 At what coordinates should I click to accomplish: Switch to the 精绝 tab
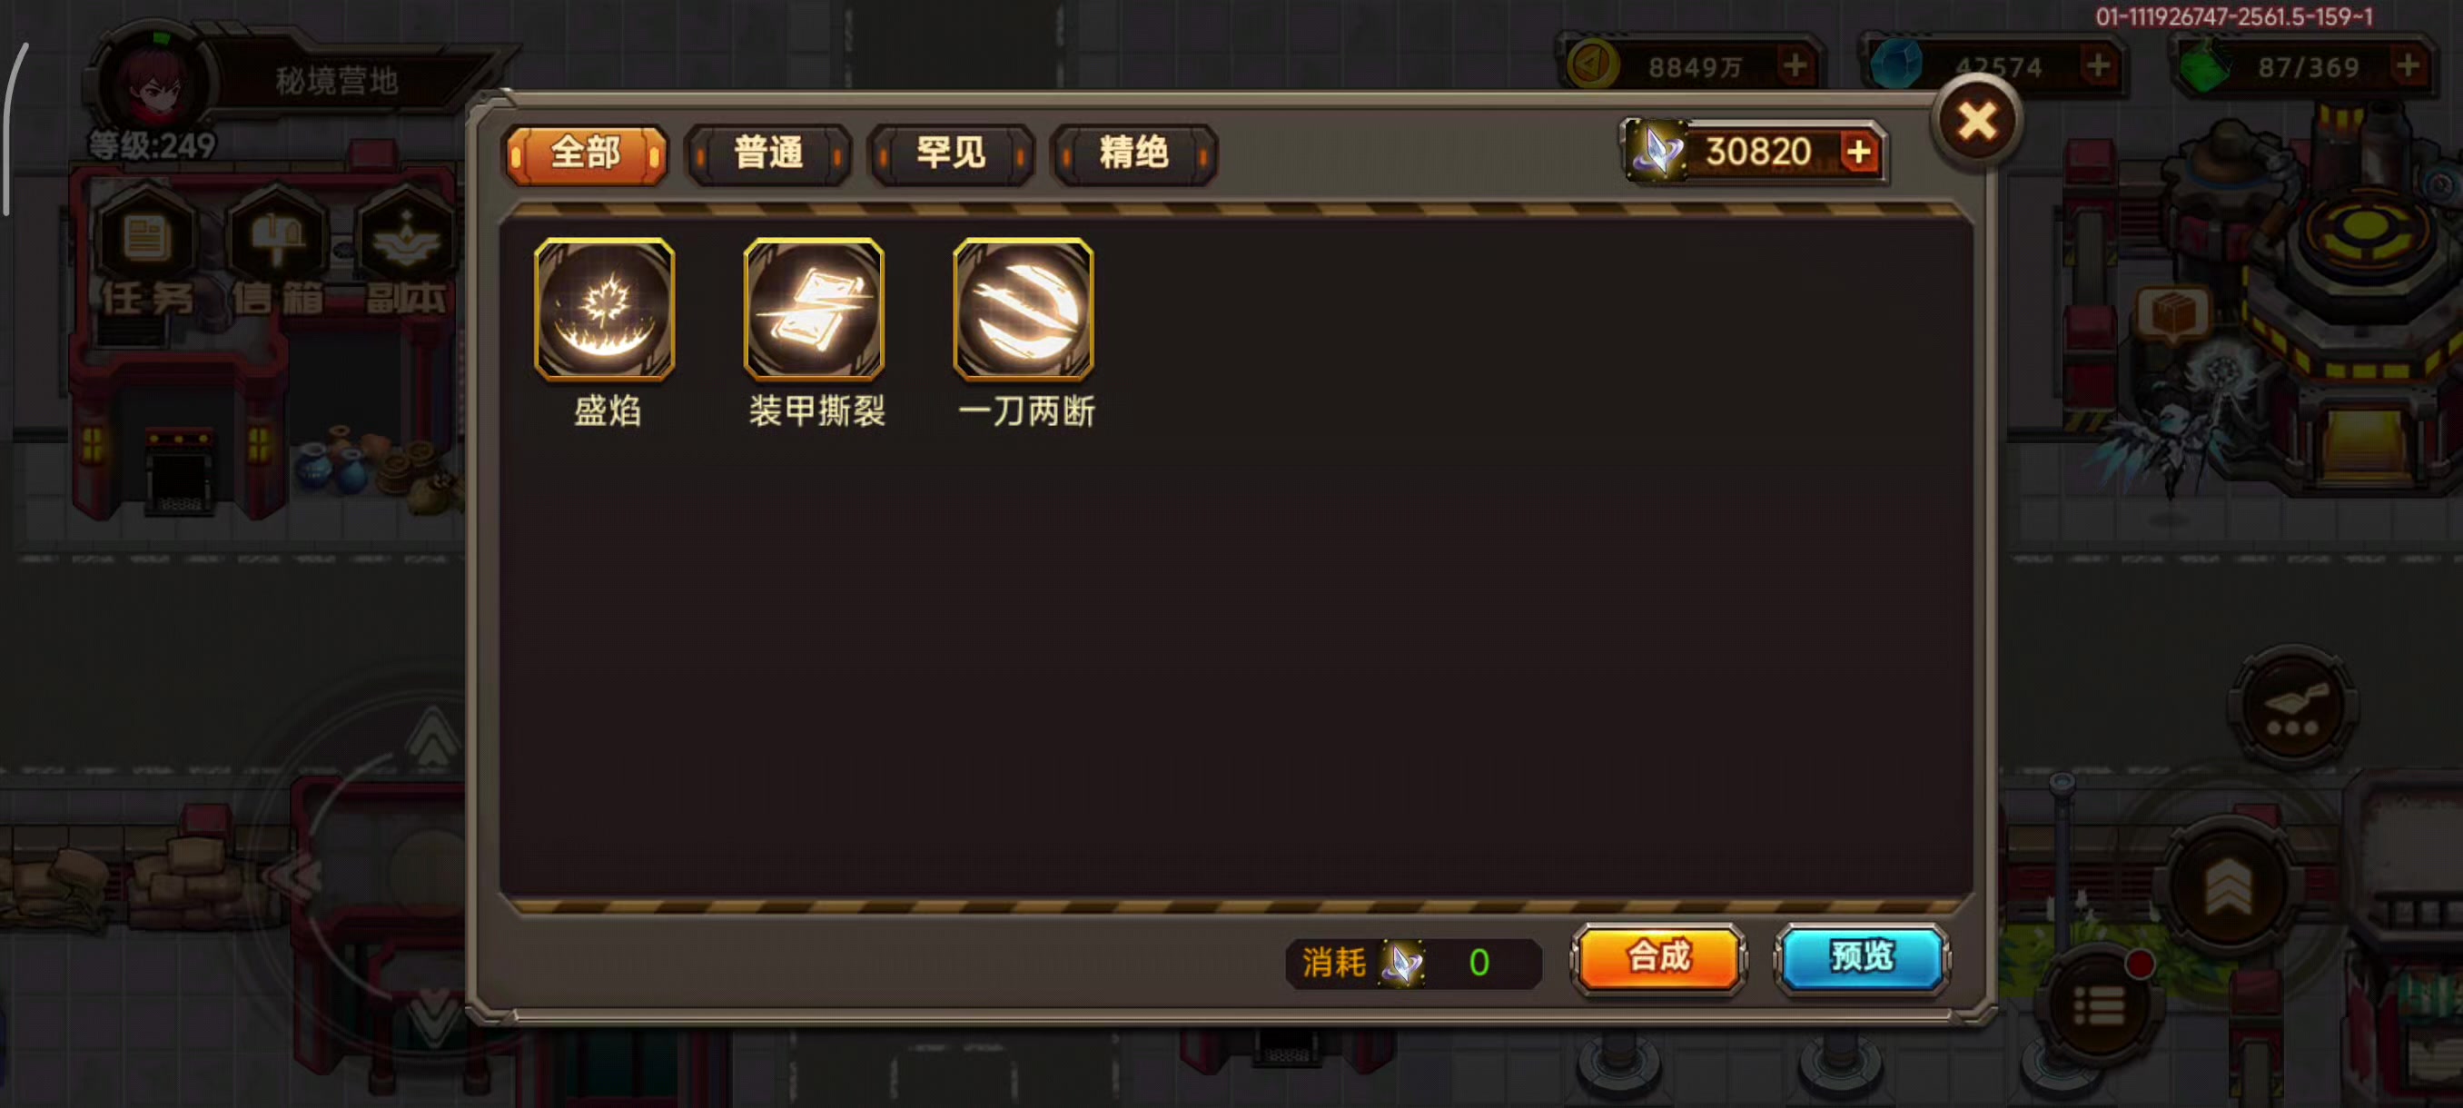coord(1134,153)
